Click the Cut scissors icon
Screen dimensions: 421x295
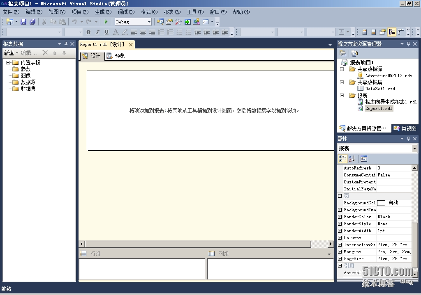click(44, 22)
